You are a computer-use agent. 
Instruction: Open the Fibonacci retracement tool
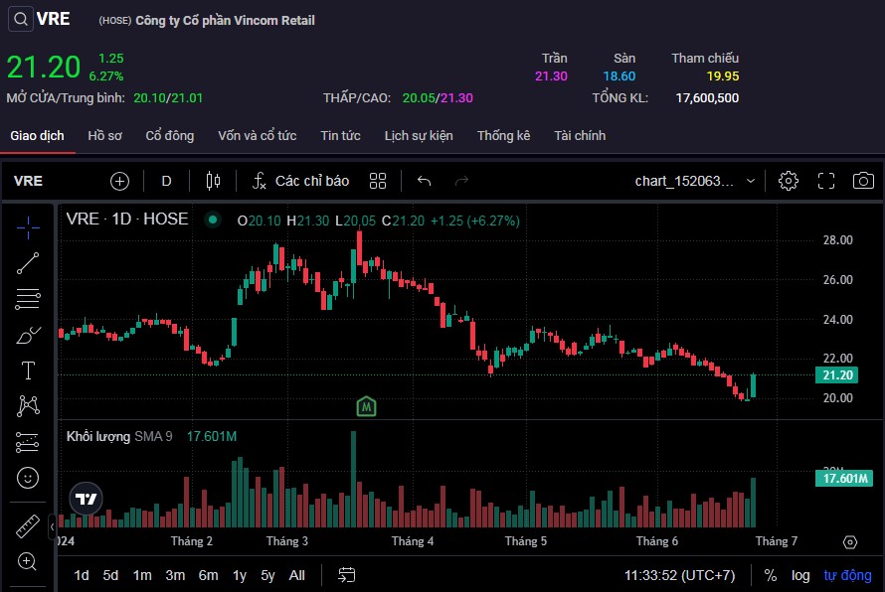tap(28, 299)
